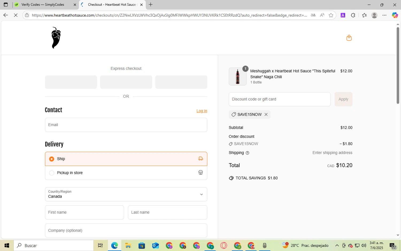Screen dimensions: 401x251
Task: Open the browser profile avatar
Action: pyautogui.click(x=375, y=15)
